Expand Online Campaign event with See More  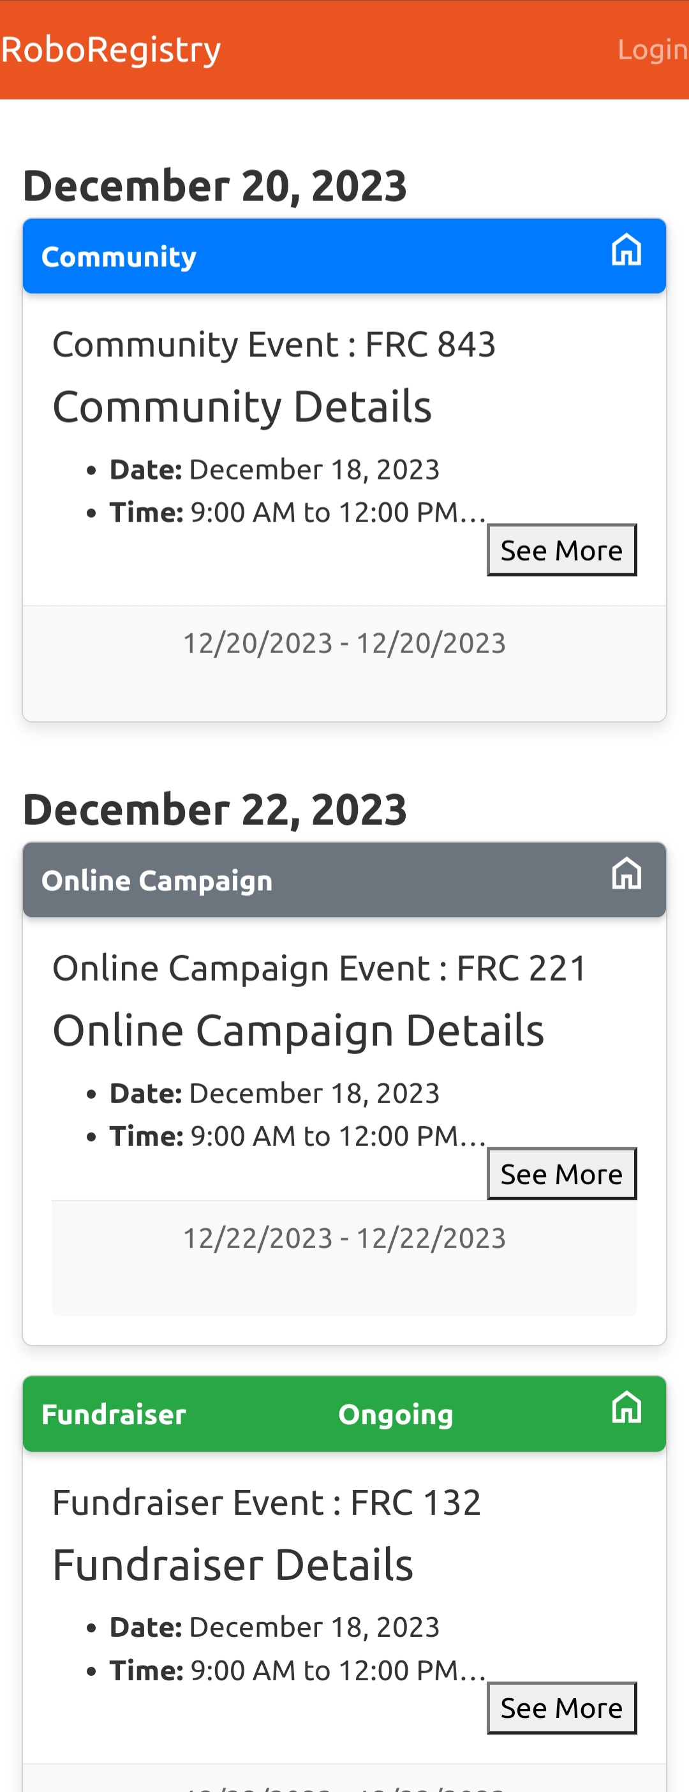561,1173
